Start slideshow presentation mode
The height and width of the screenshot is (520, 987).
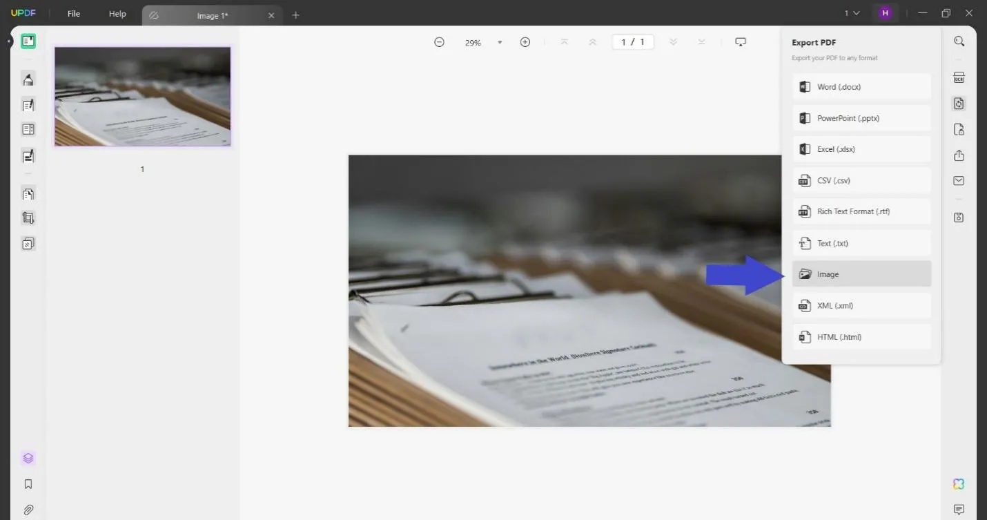tap(741, 42)
